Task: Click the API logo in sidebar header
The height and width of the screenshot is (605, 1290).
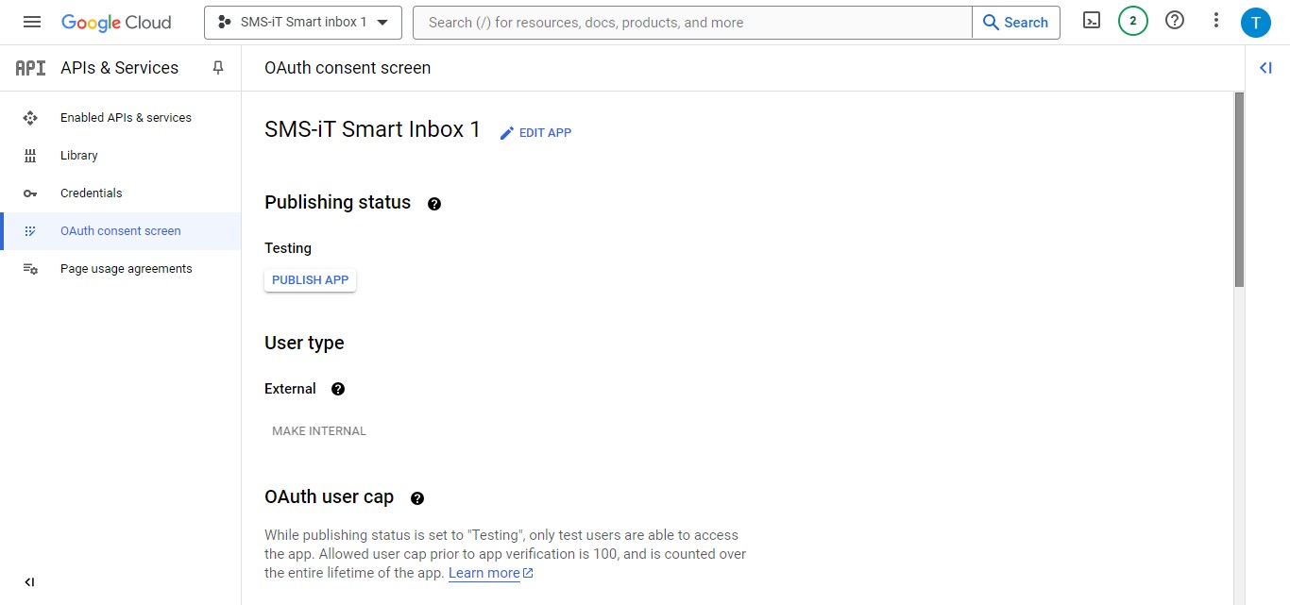Action: point(30,68)
